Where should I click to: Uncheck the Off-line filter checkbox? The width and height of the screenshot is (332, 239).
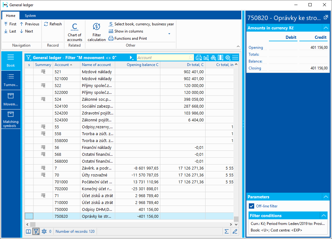[251, 206]
